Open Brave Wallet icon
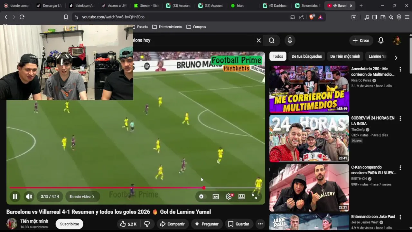Image resolution: width=412 pixels, height=232 pixels. (383, 17)
